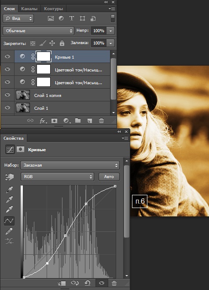Add a layer mask via the bottom icon
Screen dimensions: 209x290
[54, 121]
